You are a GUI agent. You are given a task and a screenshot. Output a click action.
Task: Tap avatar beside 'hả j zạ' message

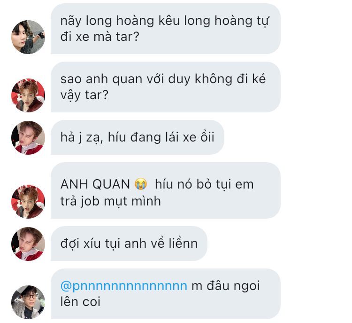pyautogui.click(x=28, y=138)
